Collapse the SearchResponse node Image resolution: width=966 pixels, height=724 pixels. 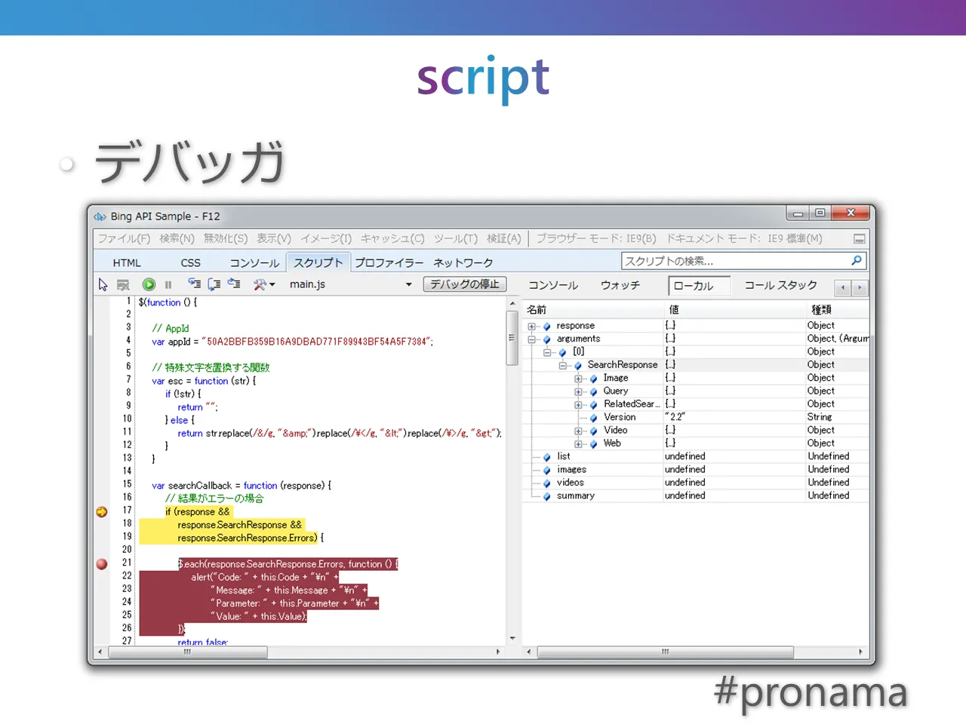click(x=563, y=366)
